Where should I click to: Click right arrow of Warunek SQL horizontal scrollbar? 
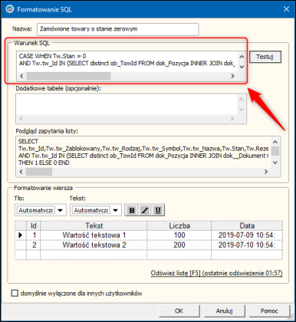[232, 76]
